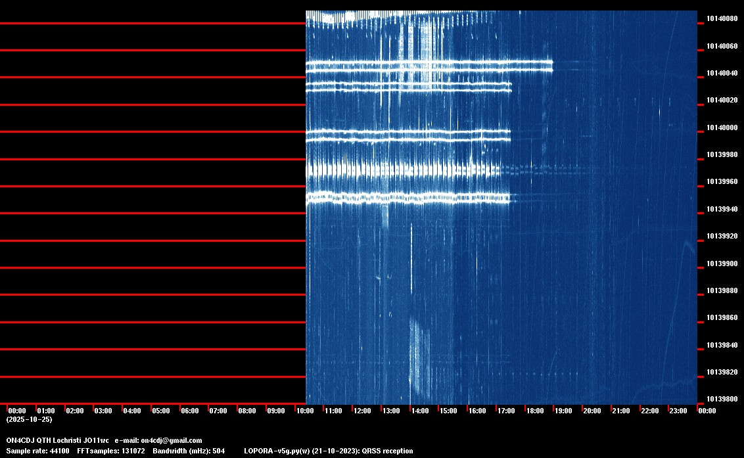The image size is (744, 458).
Task: Click the 23:00 time axis label
Action: pos(678,411)
